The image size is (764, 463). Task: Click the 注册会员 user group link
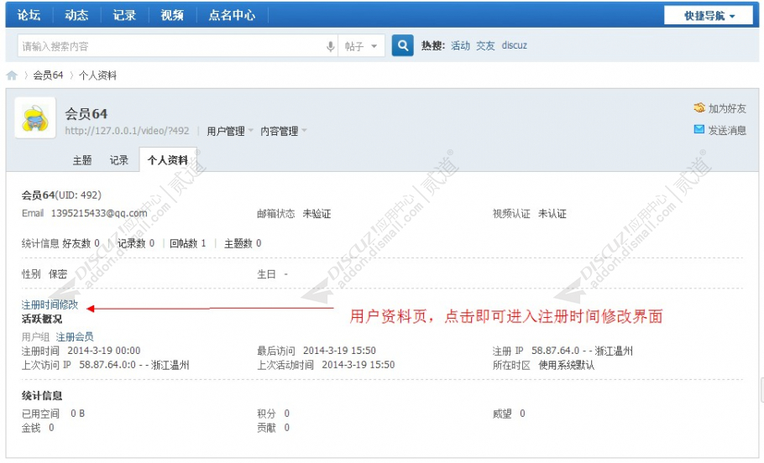point(75,336)
